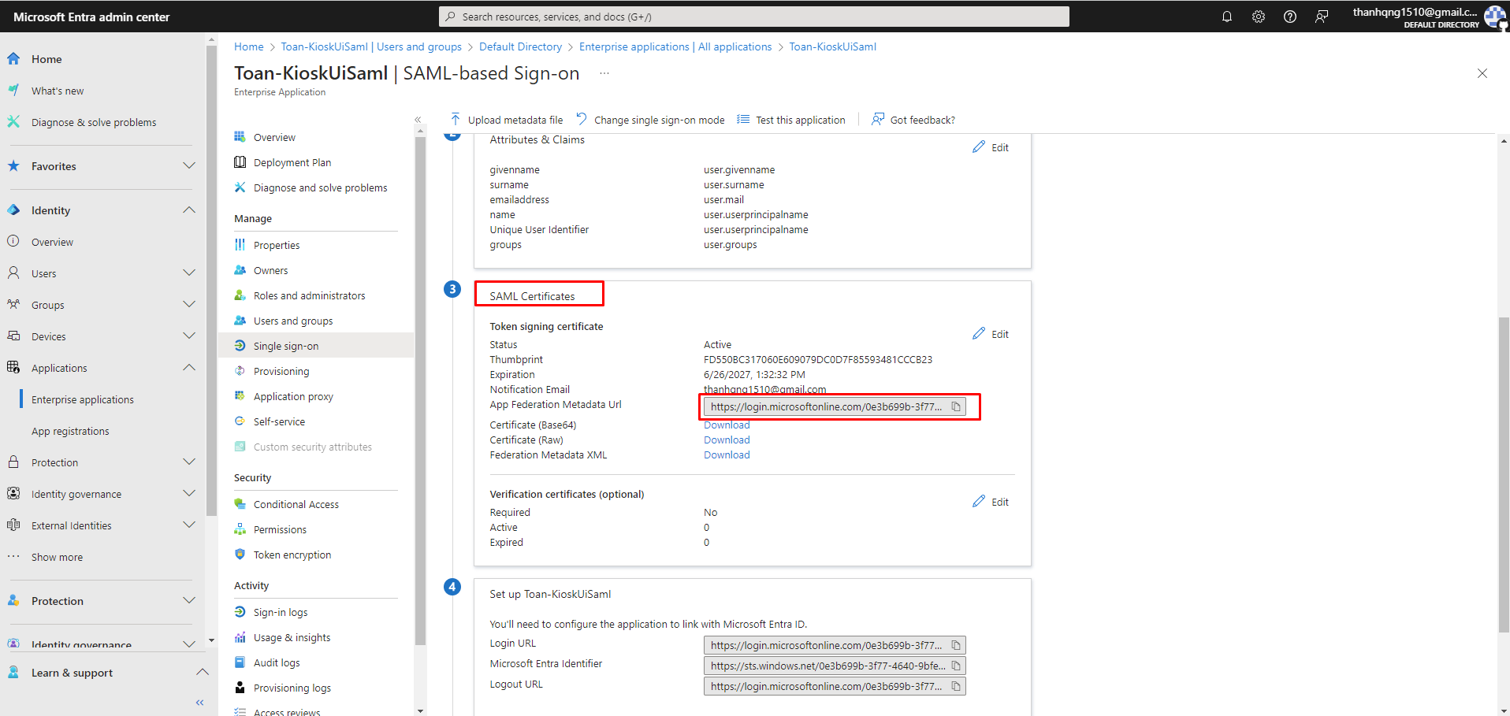This screenshot has height=716, width=1510.
Task: Expand the Devices chevron
Action: pyautogui.click(x=189, y=336)
